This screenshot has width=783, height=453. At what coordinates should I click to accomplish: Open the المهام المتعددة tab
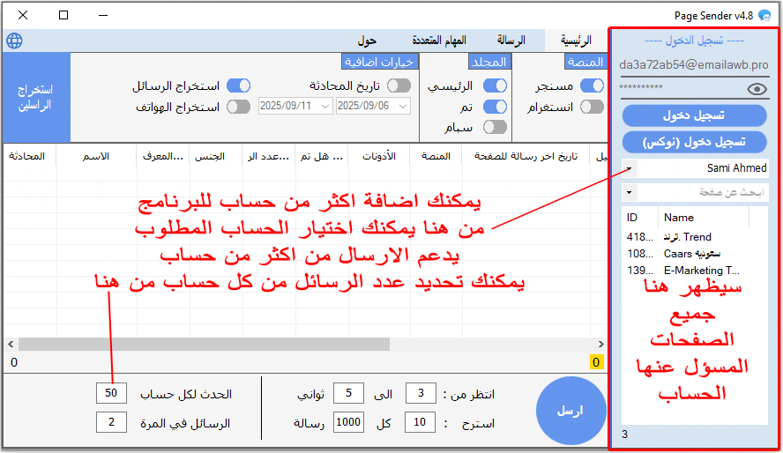pyautogui.click(x=439, y=41)
